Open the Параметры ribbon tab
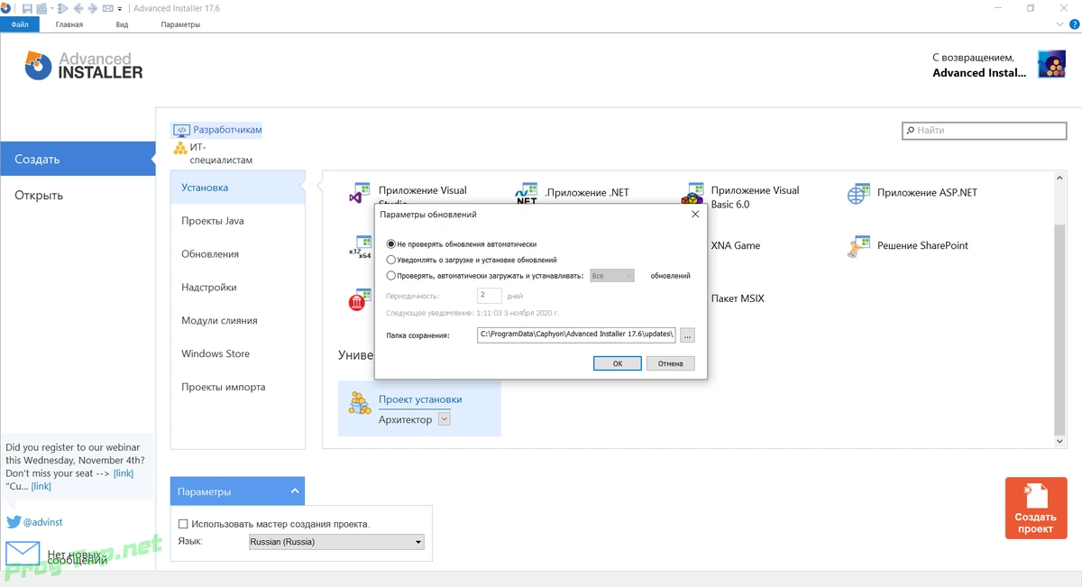The image size is (1082, 587). pos(180,24)
